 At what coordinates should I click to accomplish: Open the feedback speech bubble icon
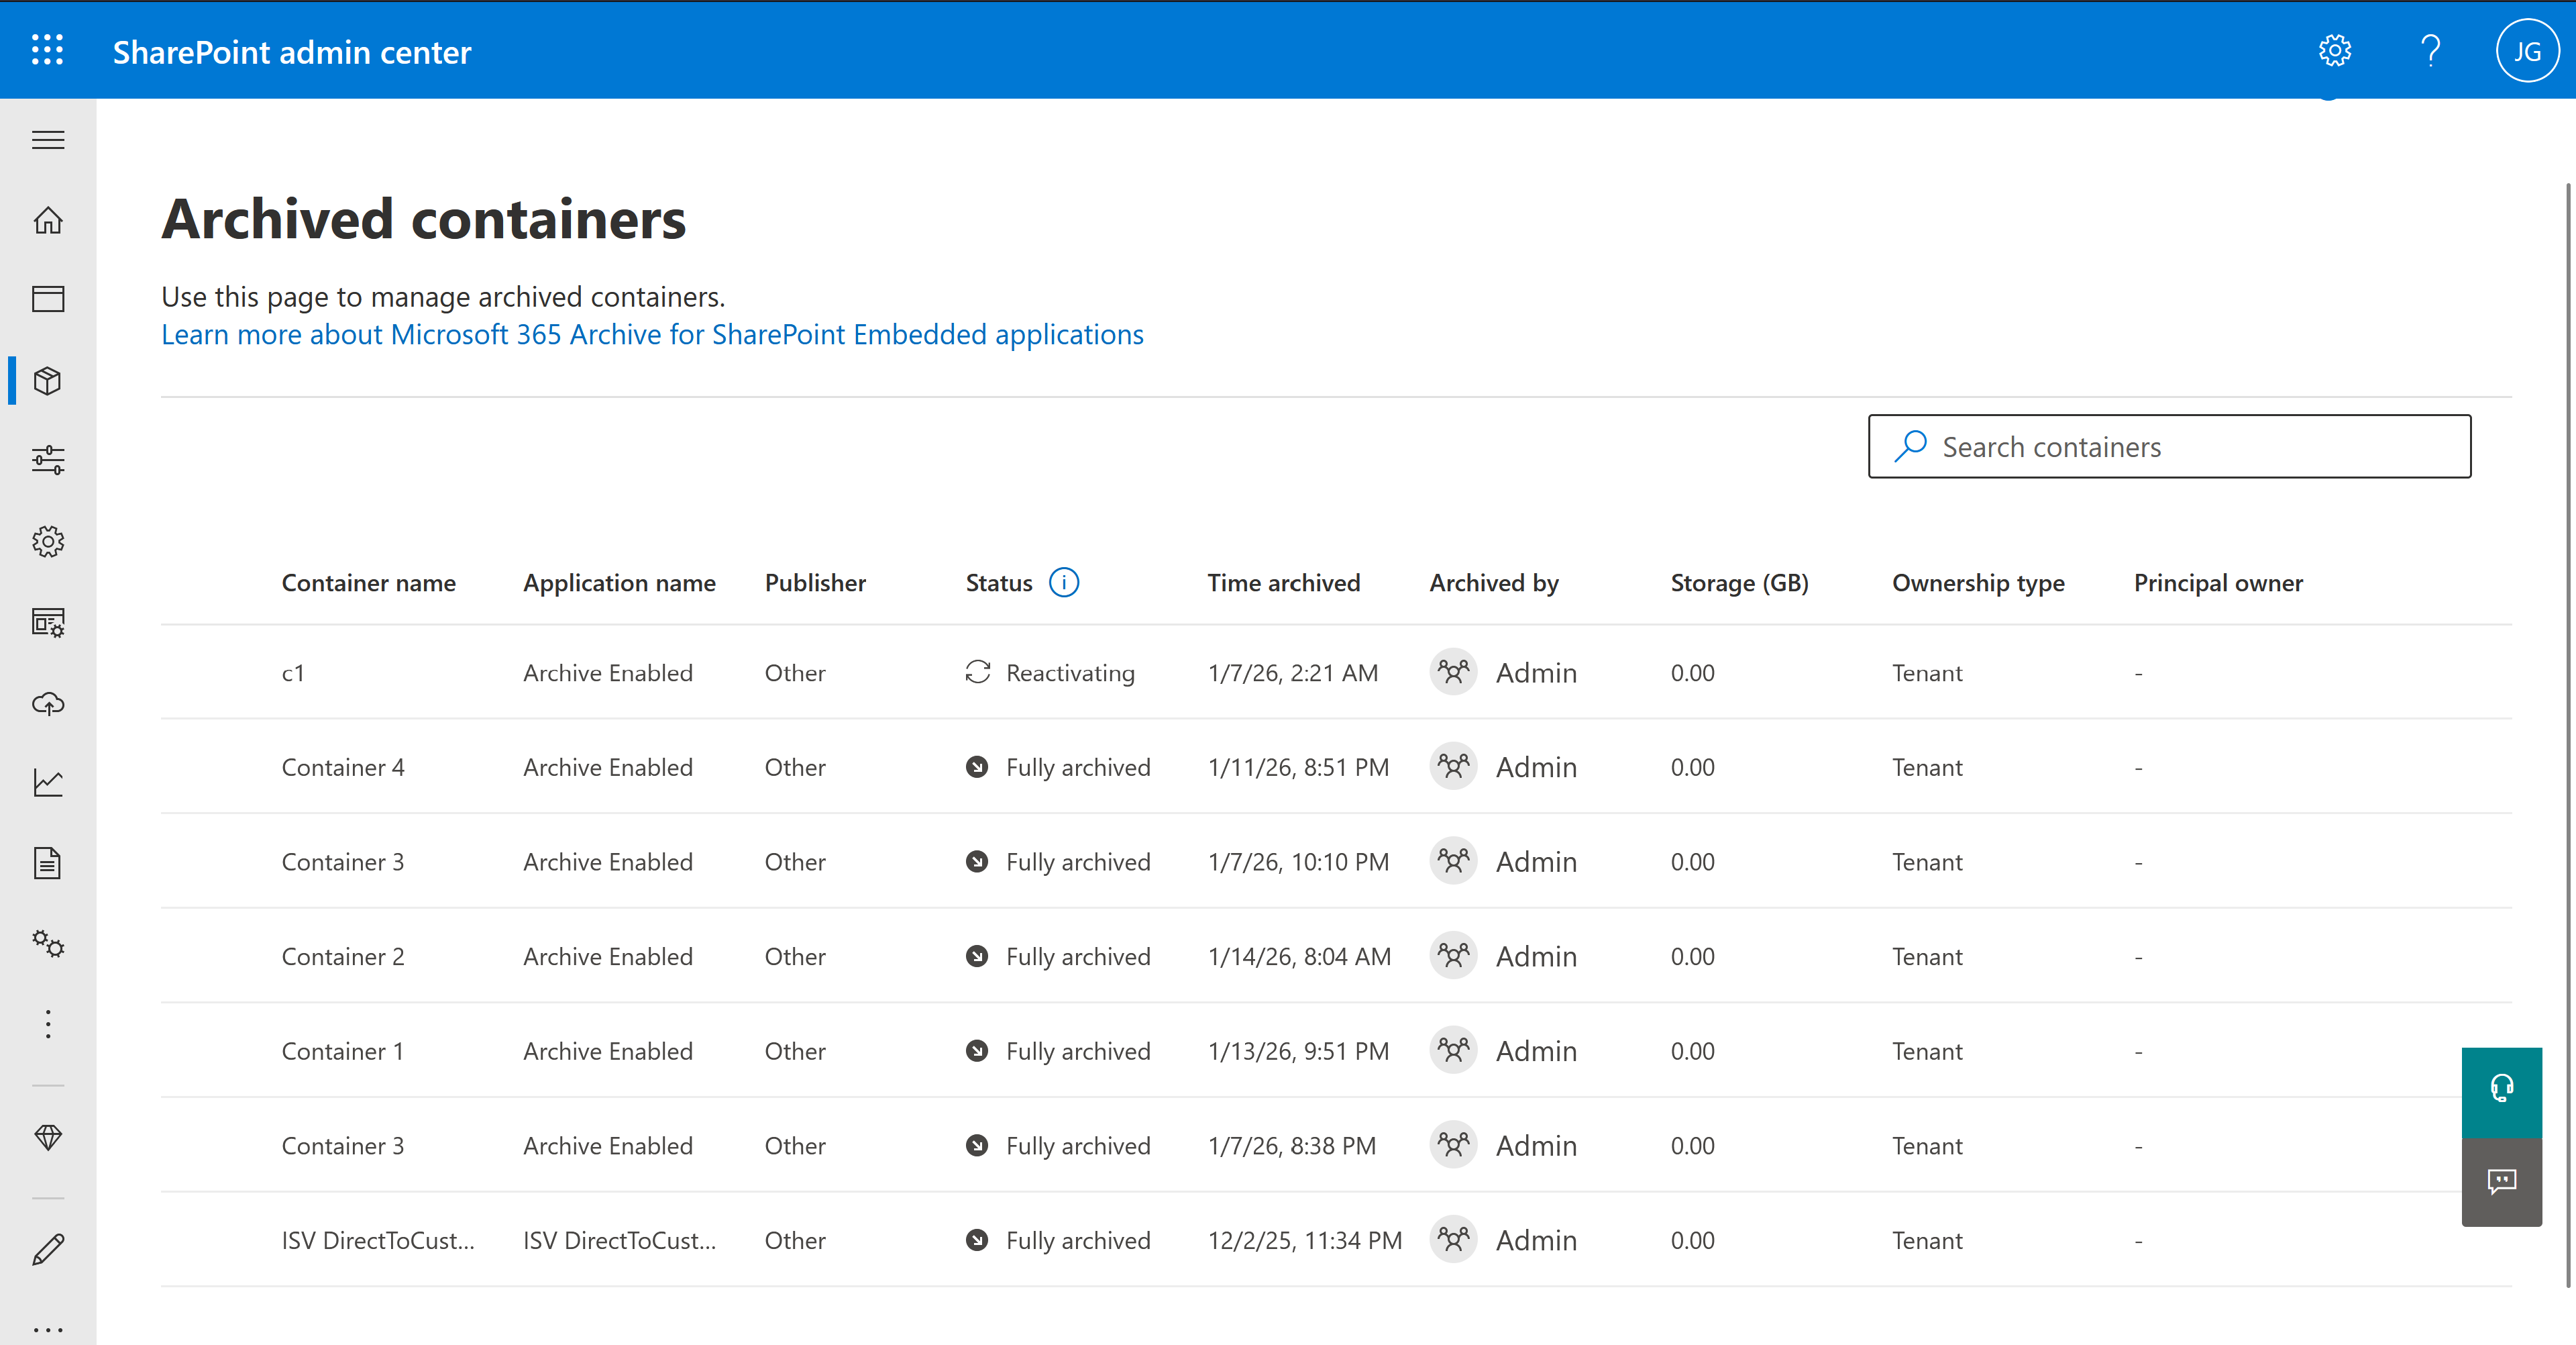(2501, 1182)
